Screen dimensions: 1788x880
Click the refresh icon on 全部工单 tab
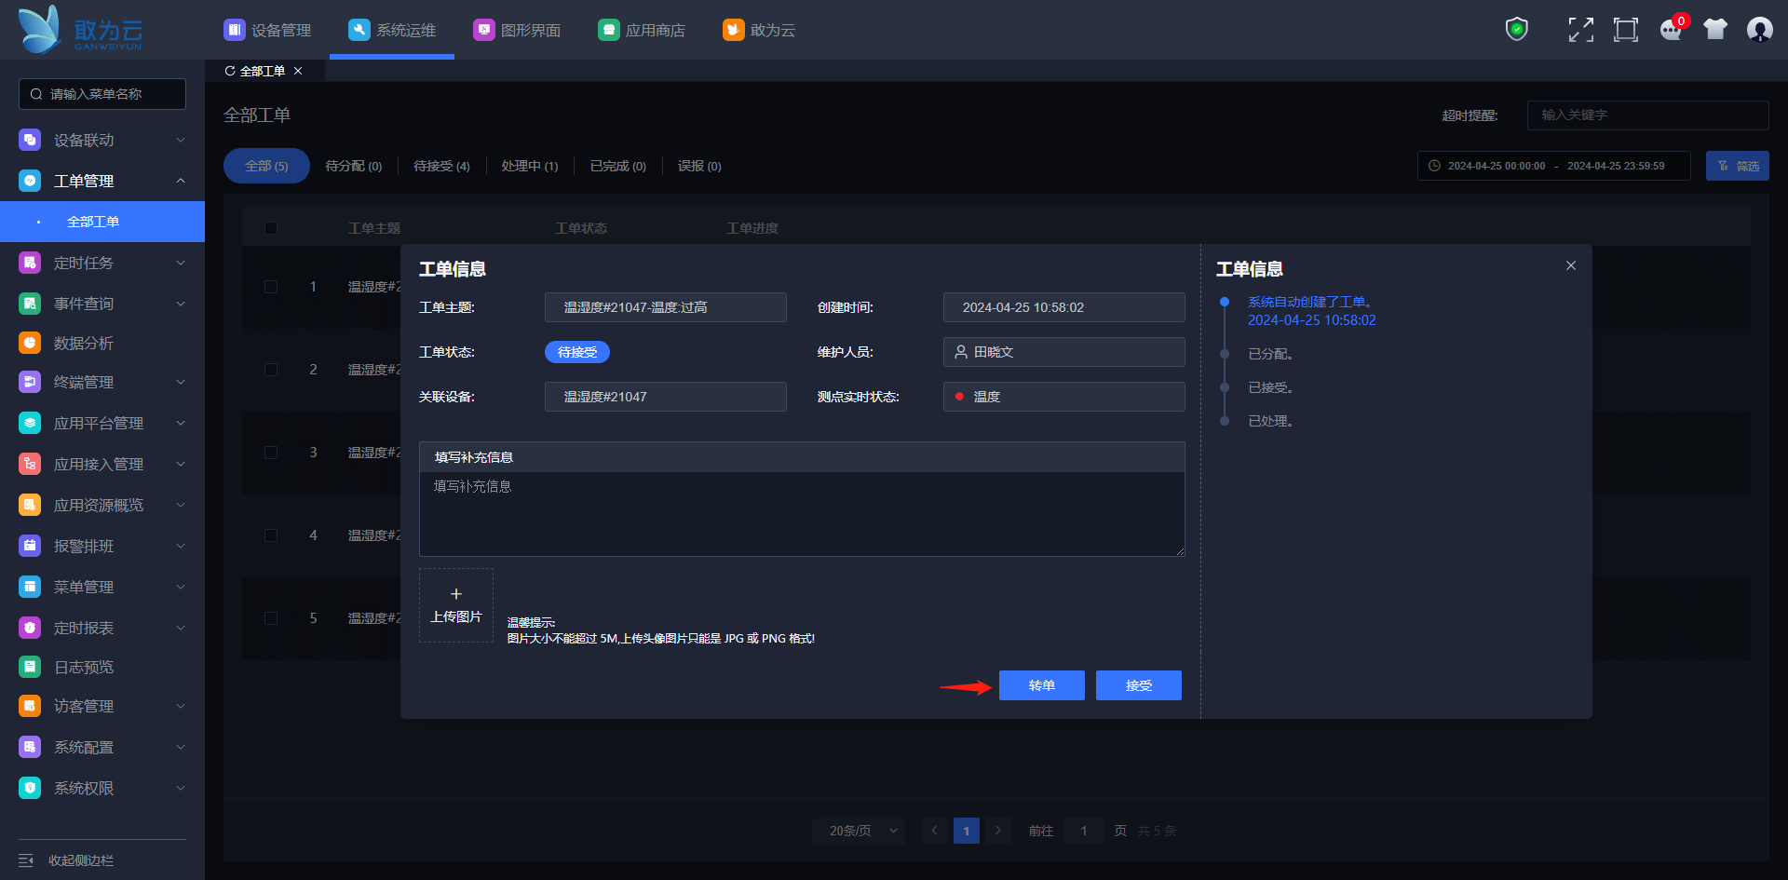pyautogui.click(x=230, y=71)
